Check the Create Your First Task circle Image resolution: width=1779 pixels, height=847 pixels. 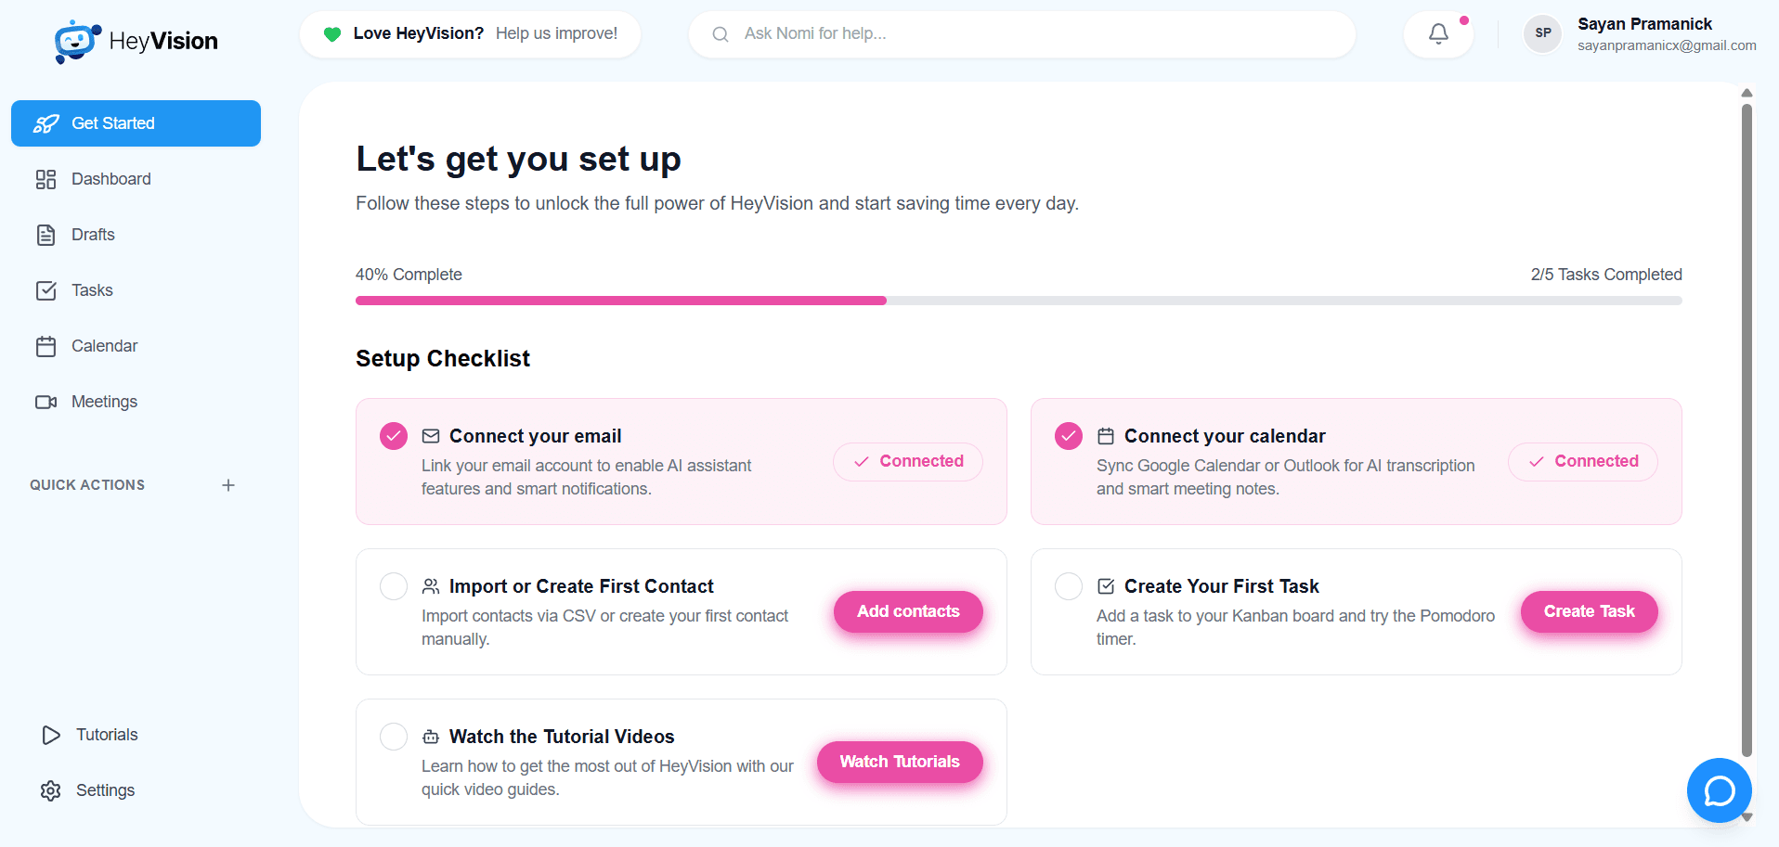[x=1069, y=586]
